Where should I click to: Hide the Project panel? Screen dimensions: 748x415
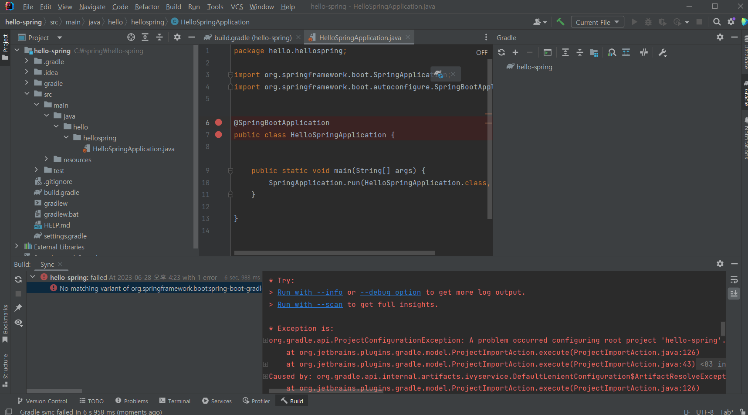(191, 37)
